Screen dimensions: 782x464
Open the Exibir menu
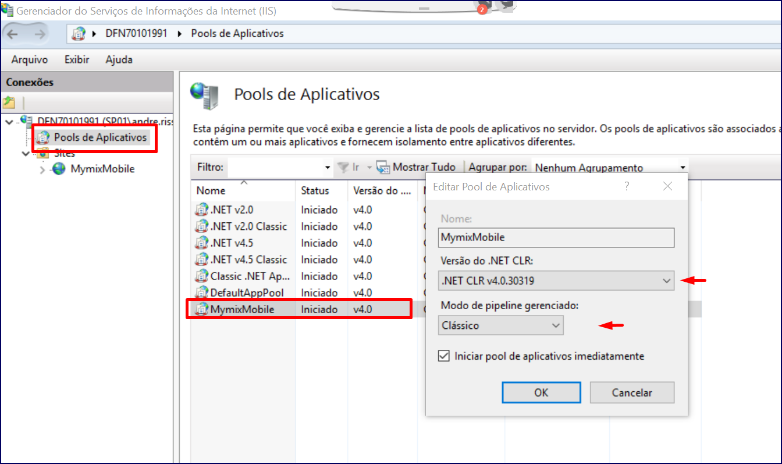pos(77,59)
